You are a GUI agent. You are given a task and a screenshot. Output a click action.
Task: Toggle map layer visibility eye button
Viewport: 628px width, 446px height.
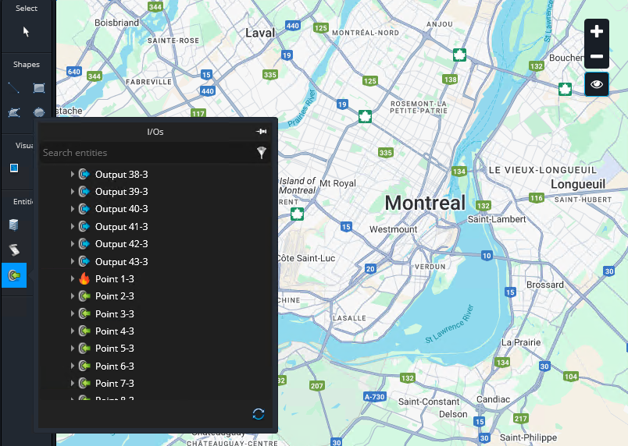click(x=597, y=84)
